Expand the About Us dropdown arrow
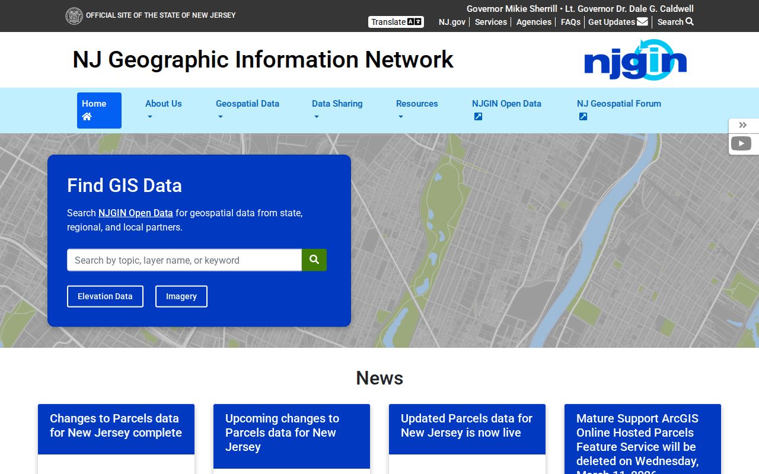Viewport: 759px width, 474px height. tap(149, 117)
